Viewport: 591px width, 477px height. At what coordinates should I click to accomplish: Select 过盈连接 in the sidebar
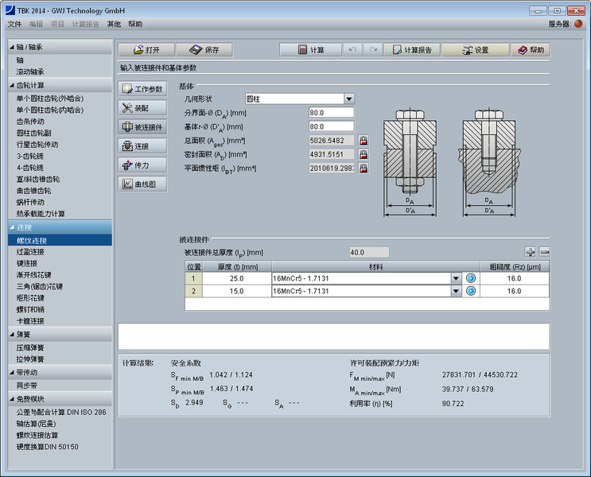pyautogui.click(x=30, y=251)
